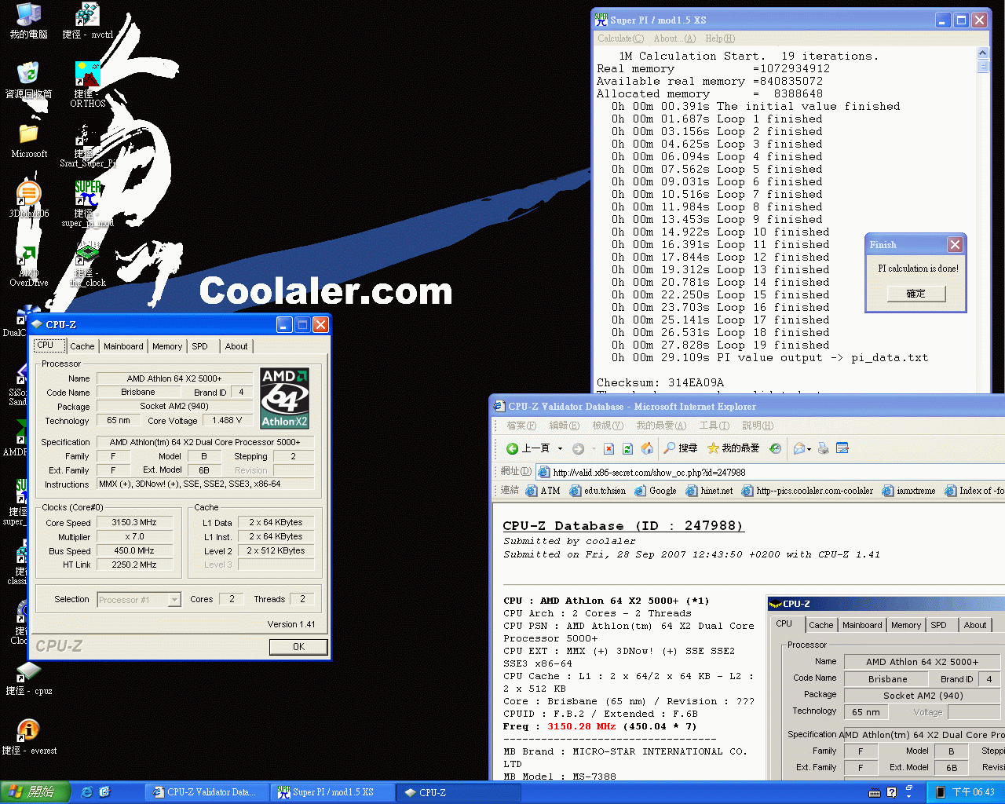Switch to the Mainboard tab in CPU-Z
The image size is (1005, 804).
pyautogui.click(x=123, y=346)
